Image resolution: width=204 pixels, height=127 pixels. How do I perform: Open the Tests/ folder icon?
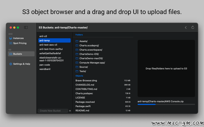tap(77, 71)
